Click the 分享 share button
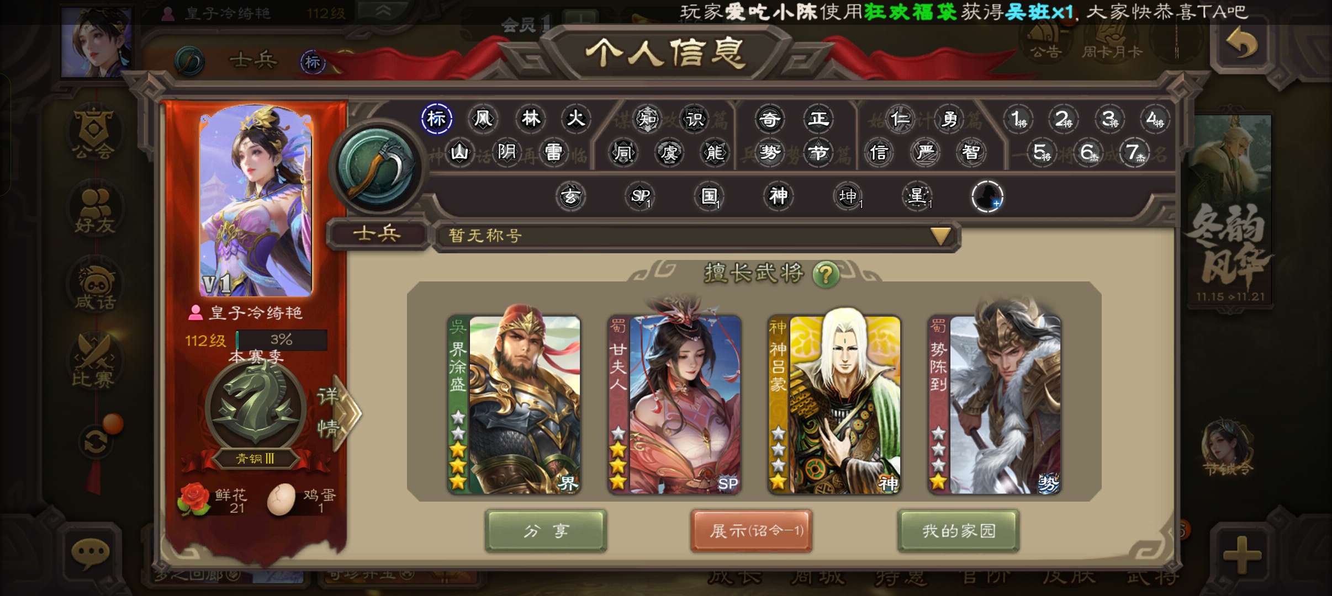Image resolution: width=1332 pixels, height=596 pixels. point(546,531)
